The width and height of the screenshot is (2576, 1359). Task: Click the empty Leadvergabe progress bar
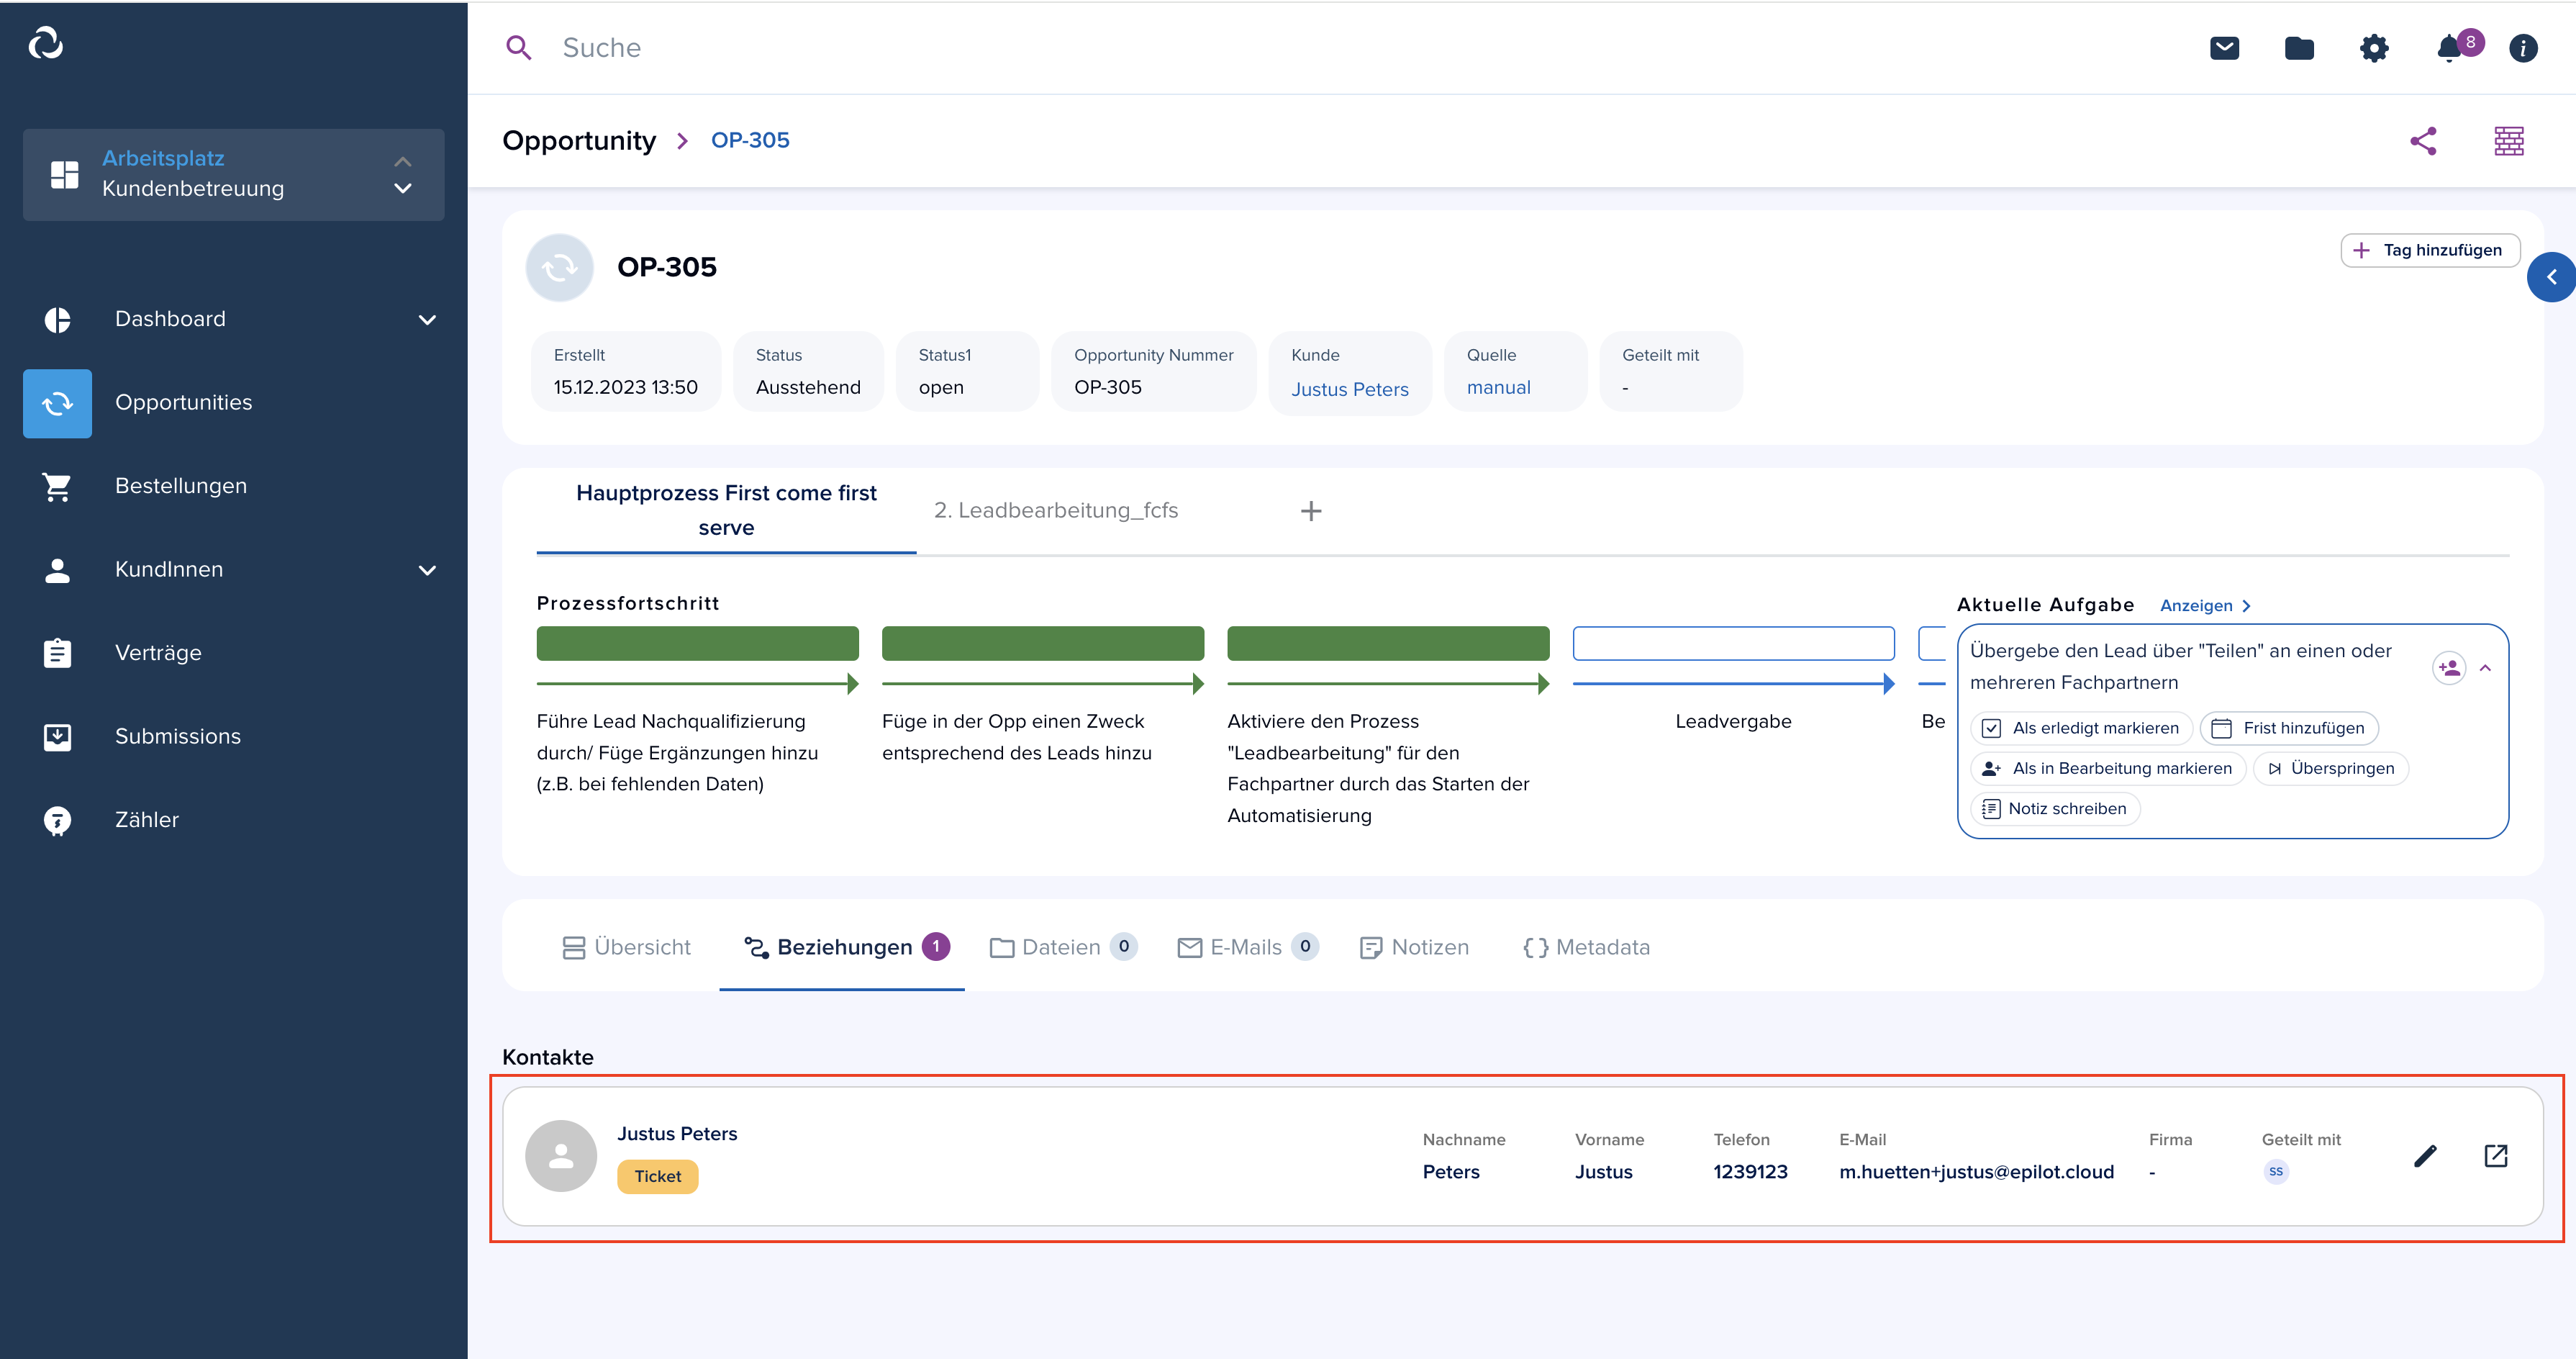pos(1733,643)
